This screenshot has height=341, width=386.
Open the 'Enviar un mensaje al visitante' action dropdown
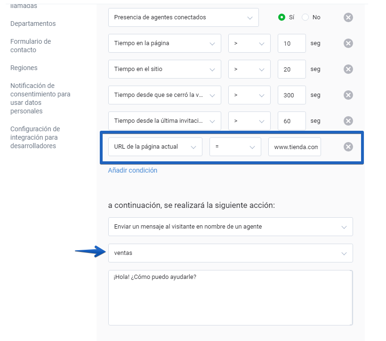tap(230, 227)
